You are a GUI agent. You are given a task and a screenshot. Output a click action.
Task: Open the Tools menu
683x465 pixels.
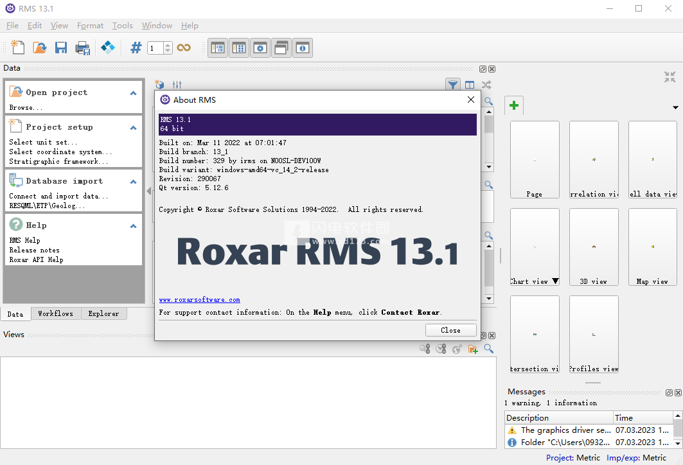click(x=122, y=26)
